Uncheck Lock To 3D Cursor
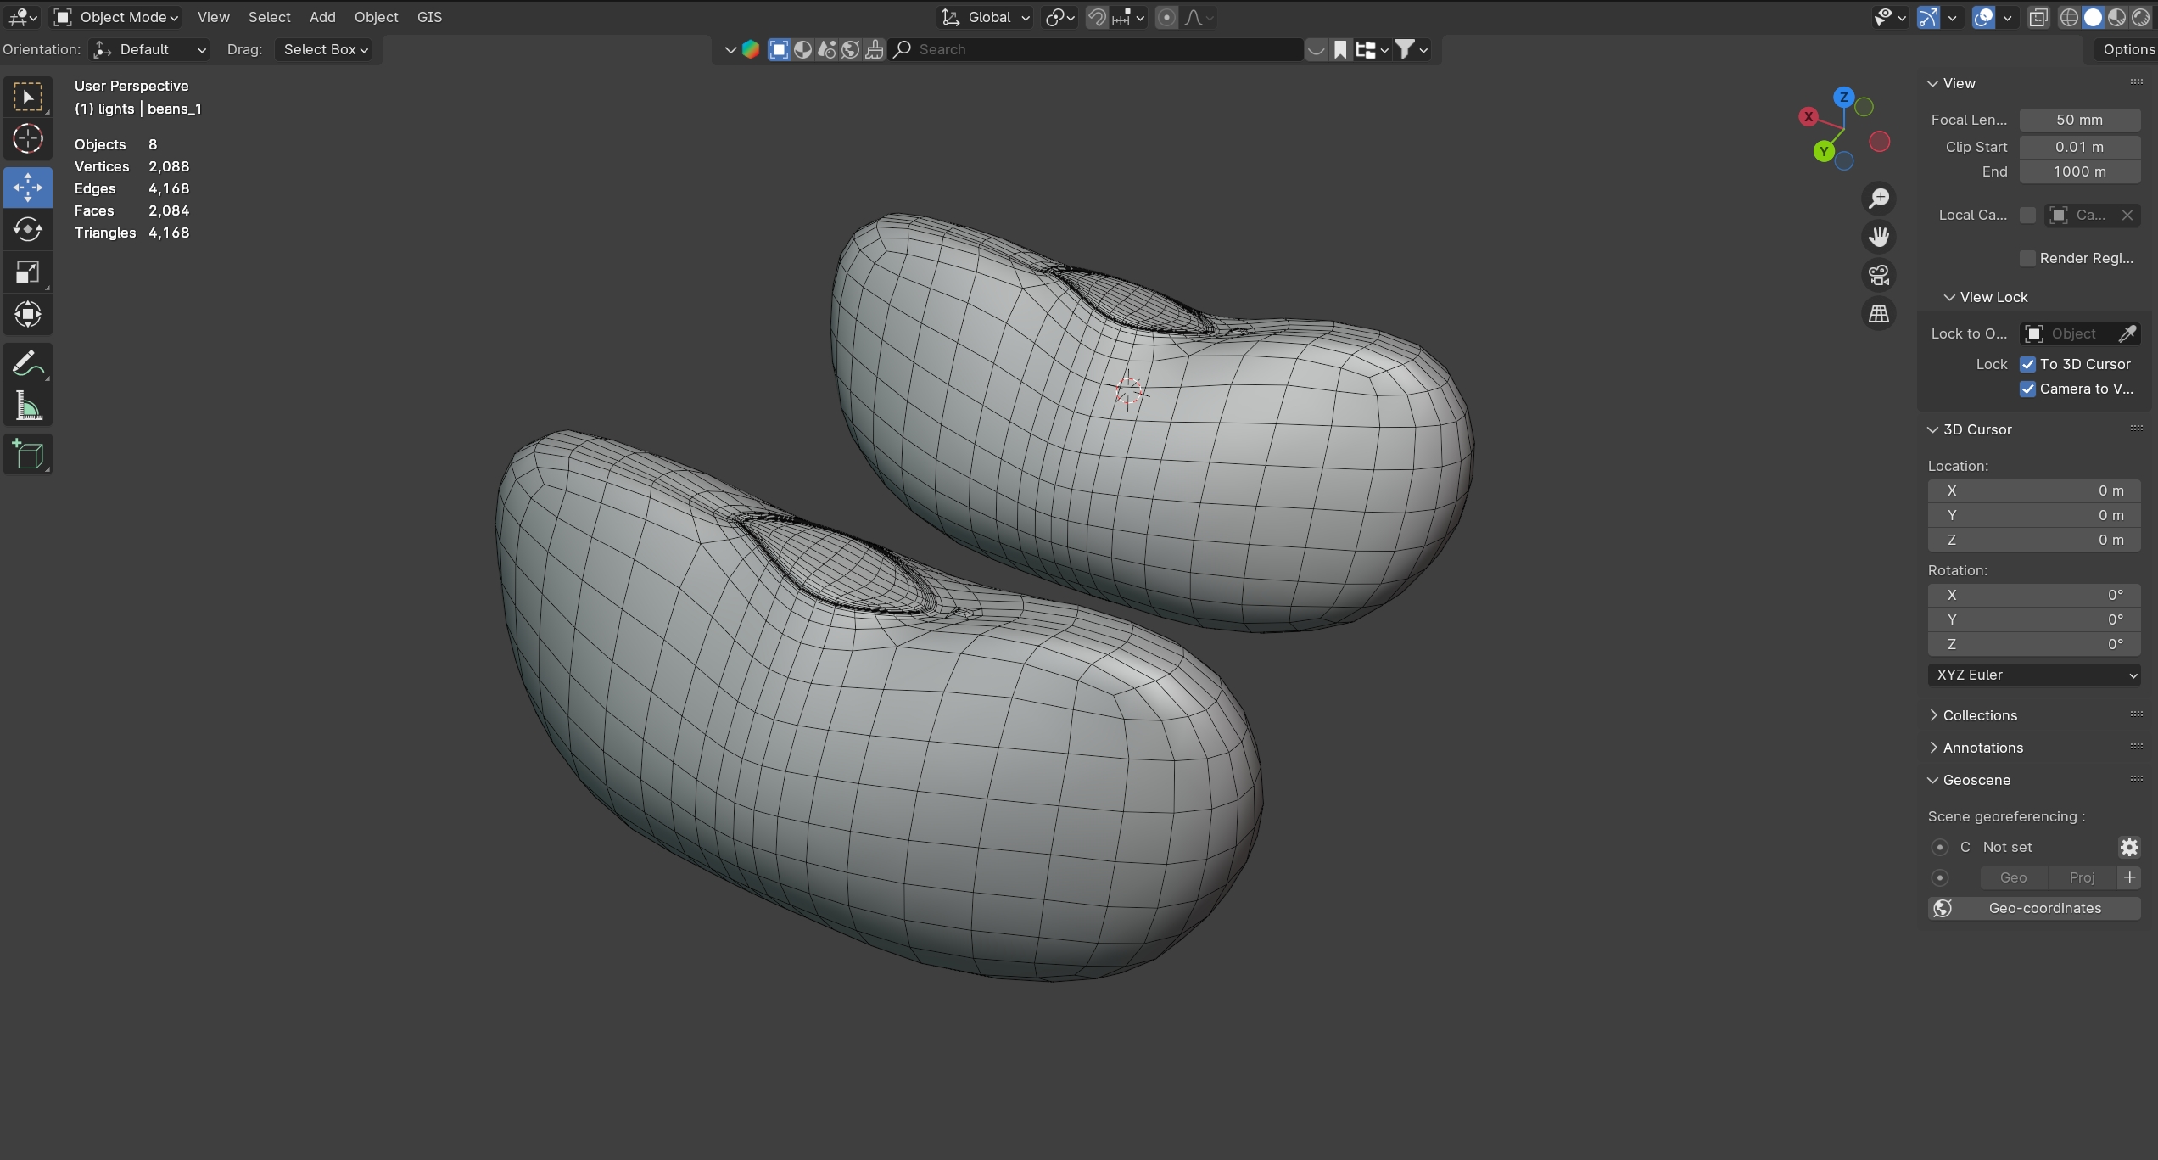The image size is (2158, 1160). click(2027, 364)
